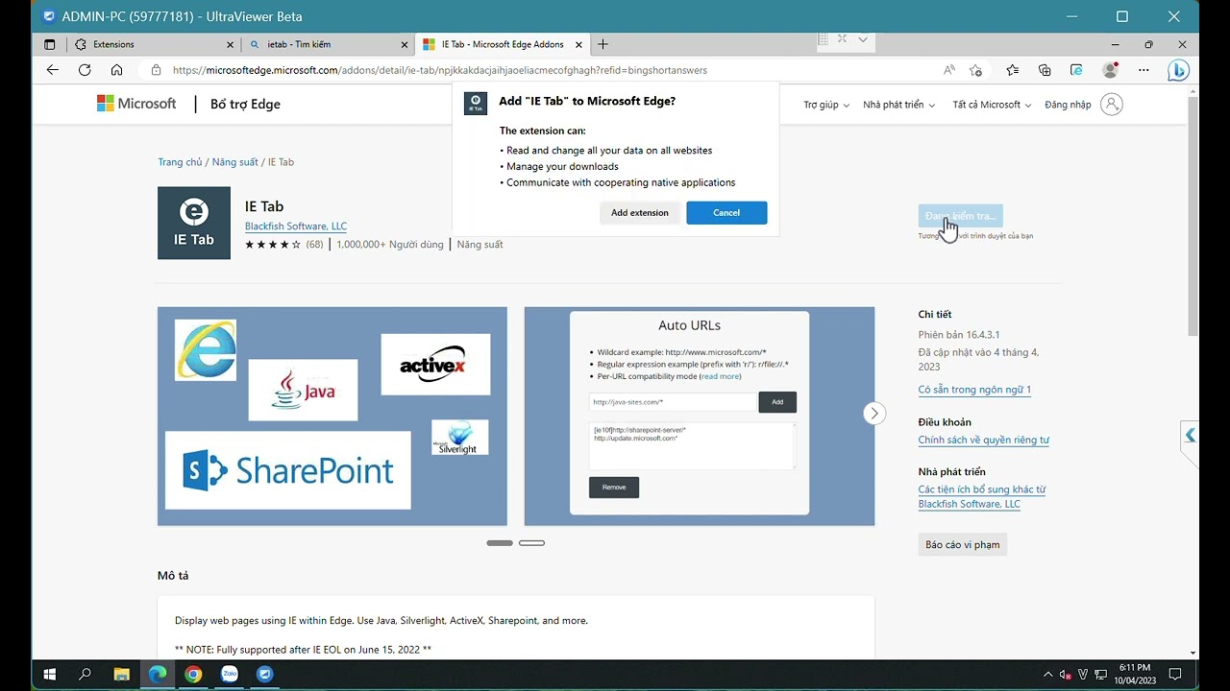Expand the UltraViewer side panel arrow

point(1190,436)
